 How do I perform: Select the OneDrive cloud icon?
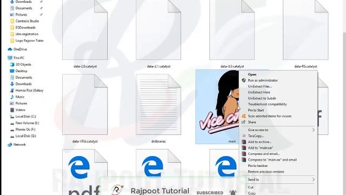point(10,49)
